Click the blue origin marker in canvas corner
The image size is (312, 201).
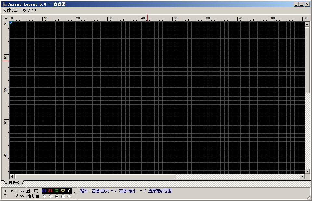pos(11,23)
